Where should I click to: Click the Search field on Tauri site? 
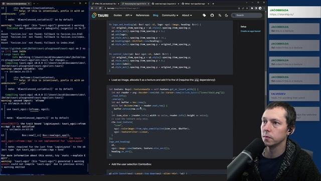(246, 15)
